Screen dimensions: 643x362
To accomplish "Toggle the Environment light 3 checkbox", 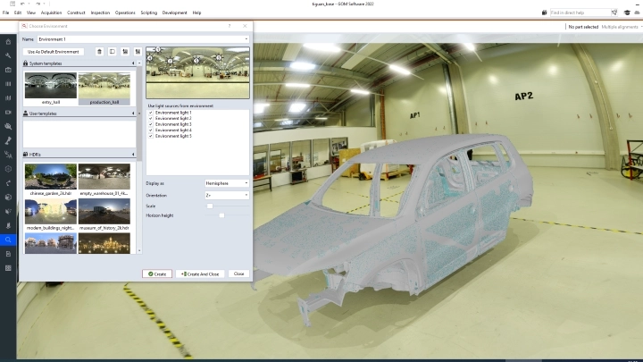I will [x=150, y=123].
